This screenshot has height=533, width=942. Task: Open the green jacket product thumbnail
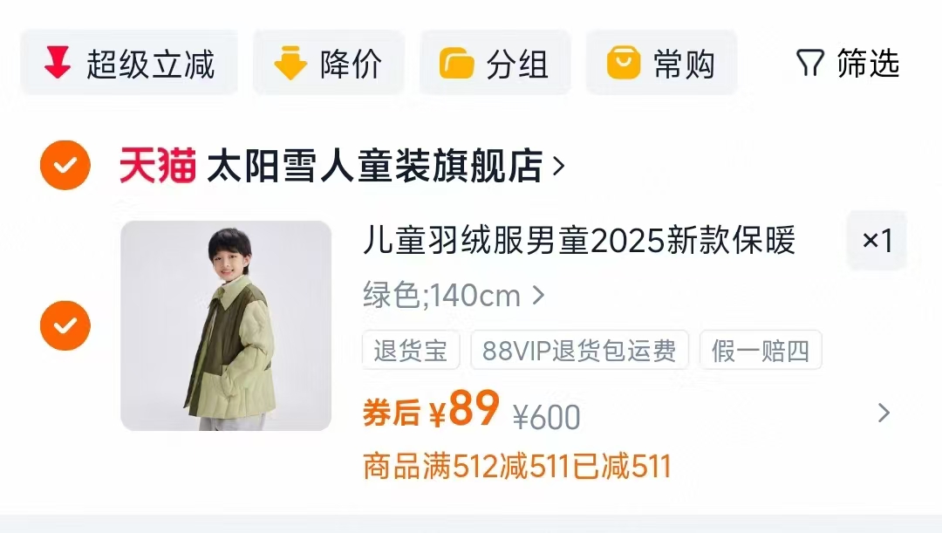pyautogui.click(x=226, y=325)
